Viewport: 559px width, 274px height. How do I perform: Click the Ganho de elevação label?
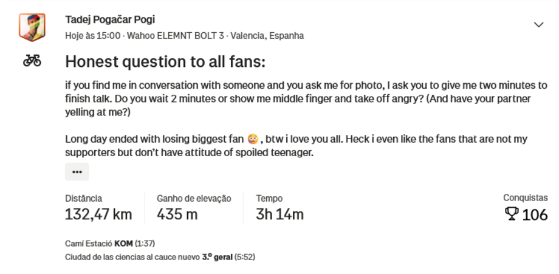pyautogui.click(x=194, y=198)
